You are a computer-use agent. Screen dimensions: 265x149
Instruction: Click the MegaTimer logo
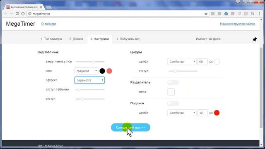point(21,24)
